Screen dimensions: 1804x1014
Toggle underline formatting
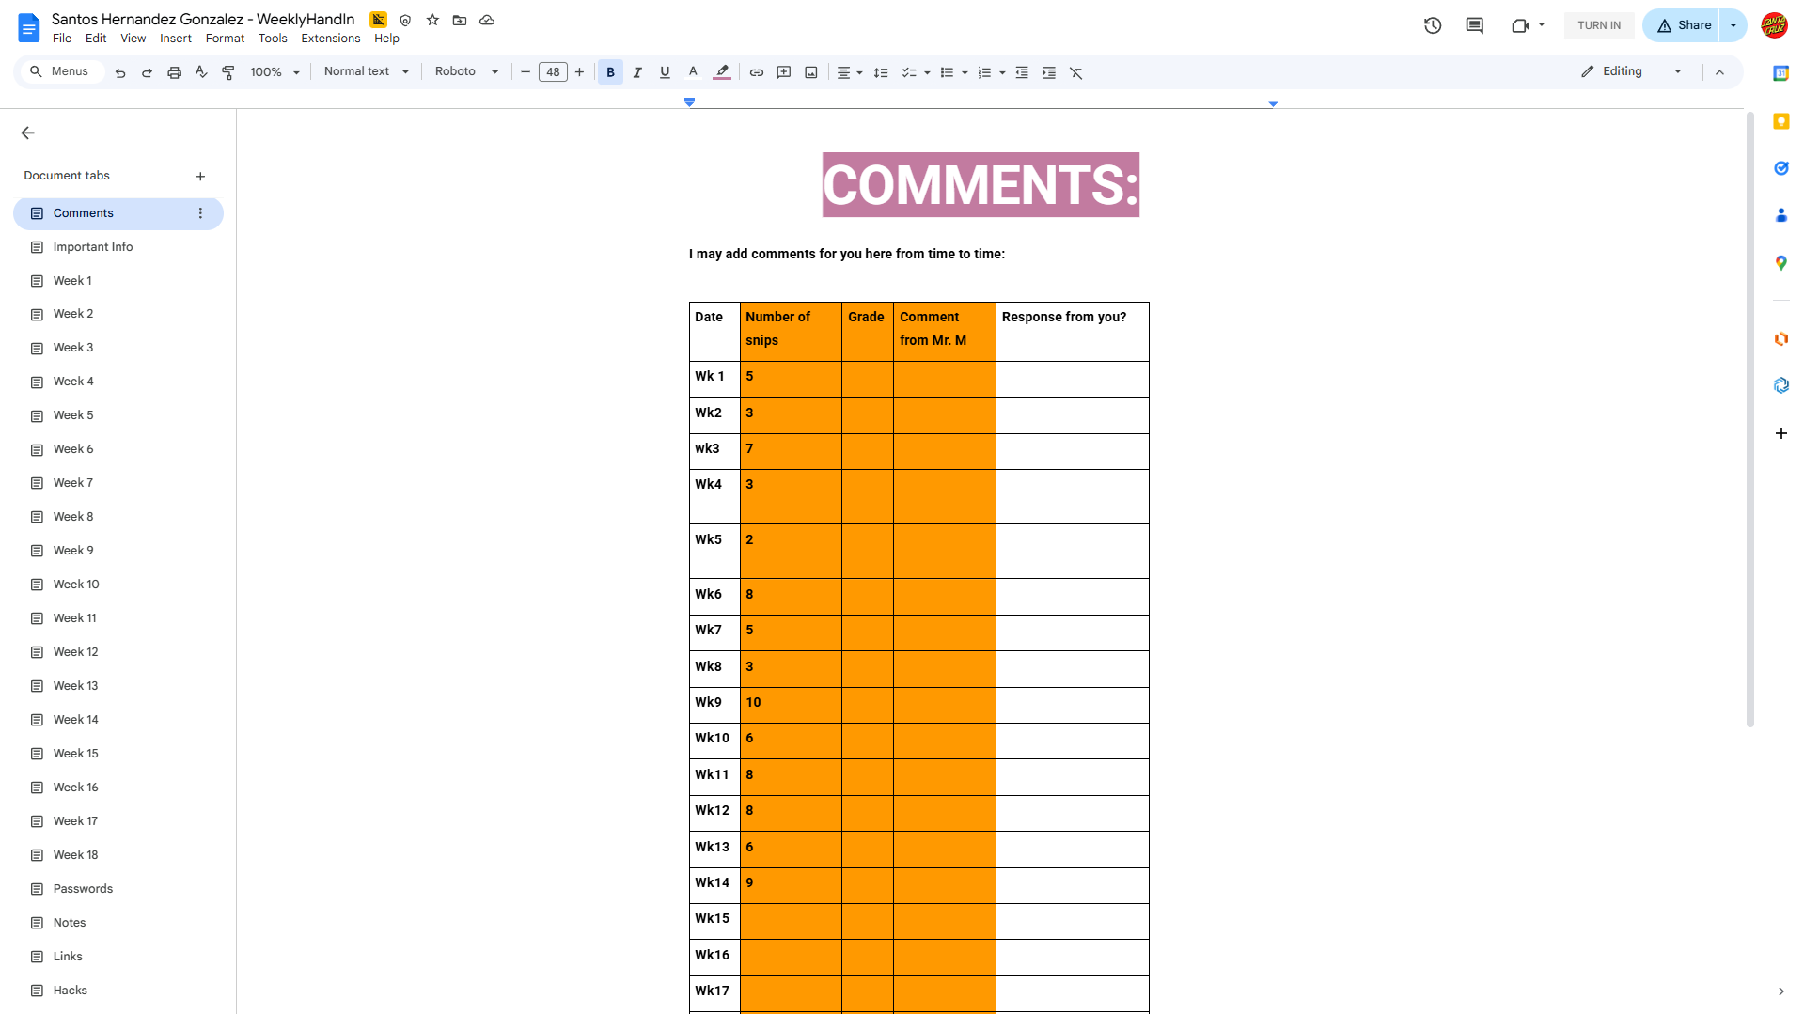pyautogui.click(x=665, y=72)
